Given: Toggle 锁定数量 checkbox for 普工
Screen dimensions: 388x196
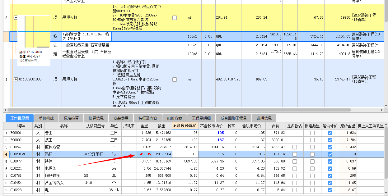Looking at the screenshot, I should (312, 133).
